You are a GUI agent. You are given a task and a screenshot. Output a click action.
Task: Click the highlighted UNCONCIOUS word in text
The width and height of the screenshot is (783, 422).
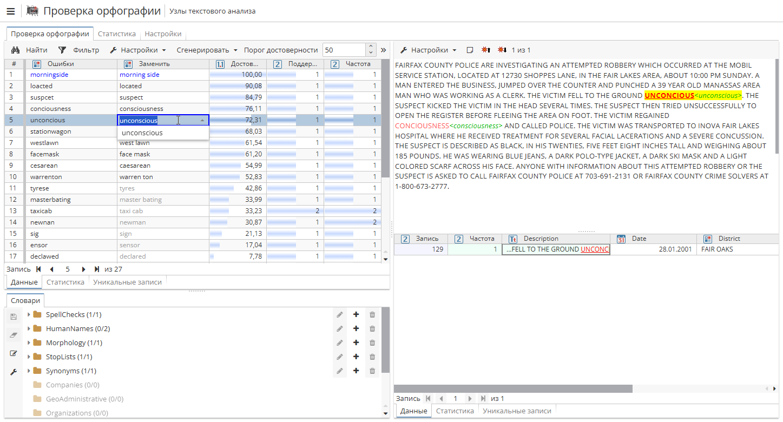coord(669,95)
